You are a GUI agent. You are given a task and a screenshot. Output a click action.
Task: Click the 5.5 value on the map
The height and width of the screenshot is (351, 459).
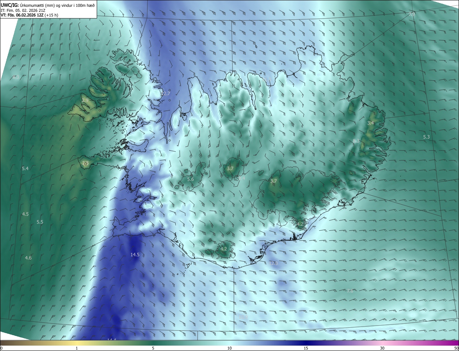(40, 222)
